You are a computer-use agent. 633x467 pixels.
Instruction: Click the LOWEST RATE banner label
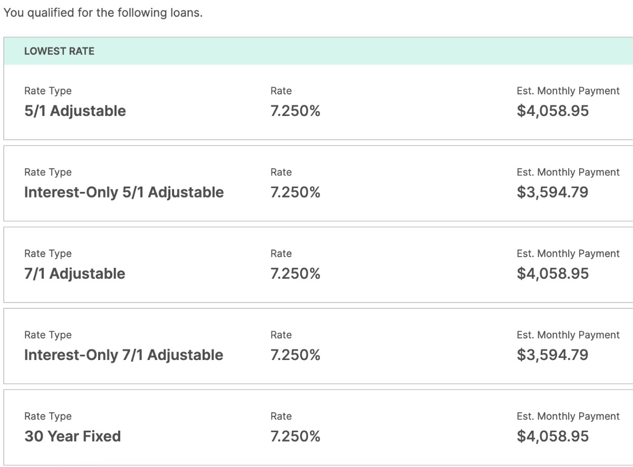(x=59, y=51)
